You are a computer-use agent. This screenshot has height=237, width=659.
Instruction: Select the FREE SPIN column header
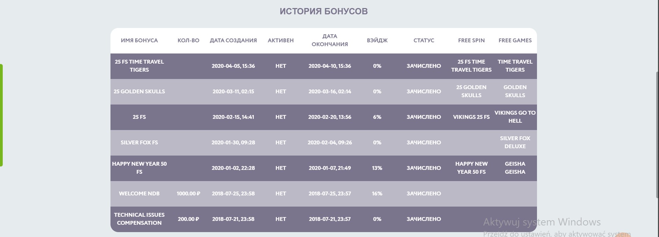click(471, 41)
